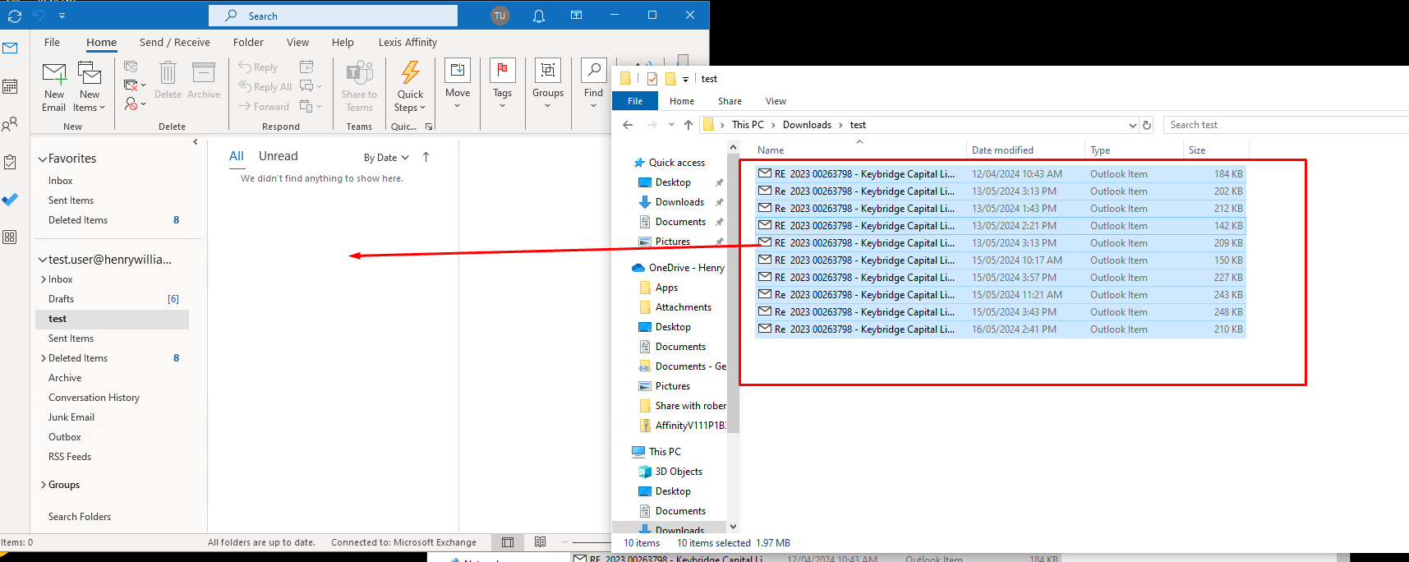
Task: Open the Send / Receive tab
Action: 174,43
